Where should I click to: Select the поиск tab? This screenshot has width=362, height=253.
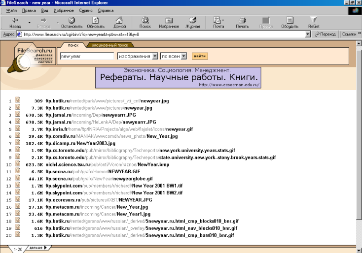pyautogui.click(x=73, y=45)
